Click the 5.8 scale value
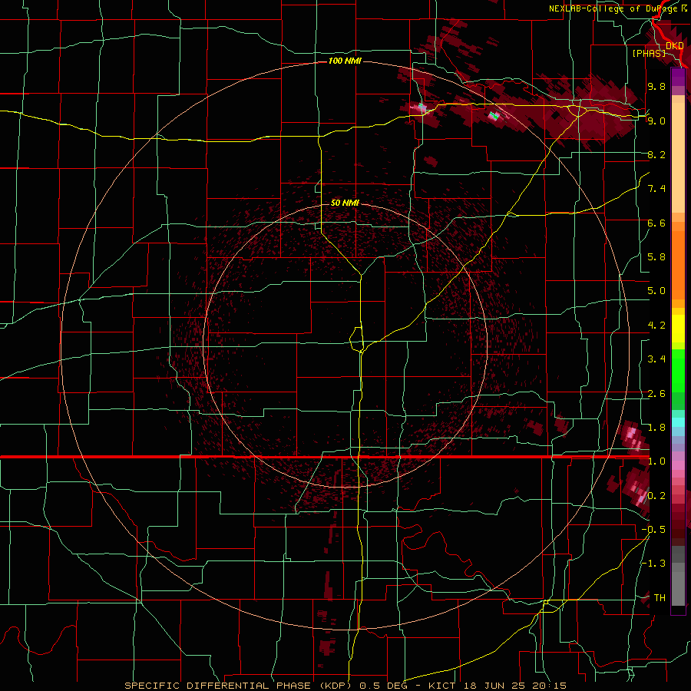Image resolution: width=691 pixels, height=691 pixels. [656, 257]
